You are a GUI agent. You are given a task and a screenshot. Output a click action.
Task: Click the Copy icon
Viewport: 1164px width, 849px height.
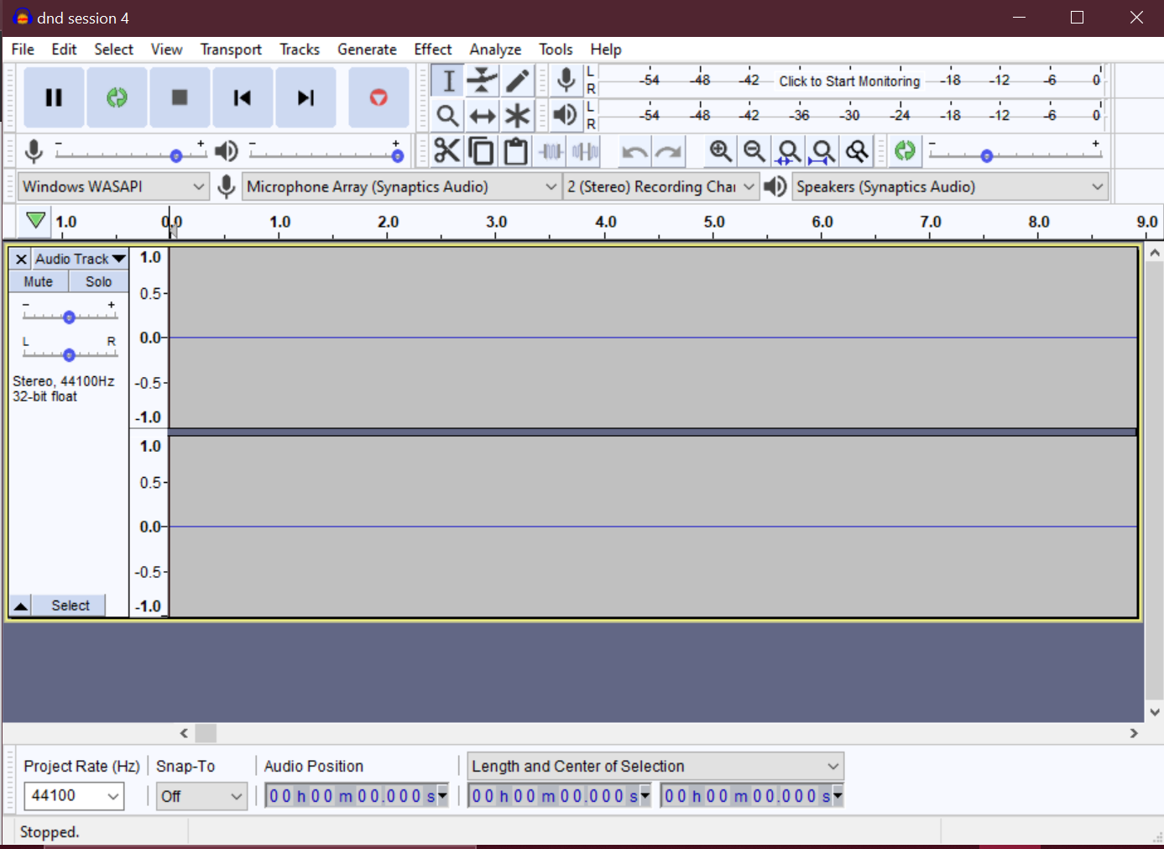(481, 151)
